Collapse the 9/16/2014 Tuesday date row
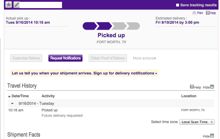This screenshot has height=139, width=220. point(12,103)
